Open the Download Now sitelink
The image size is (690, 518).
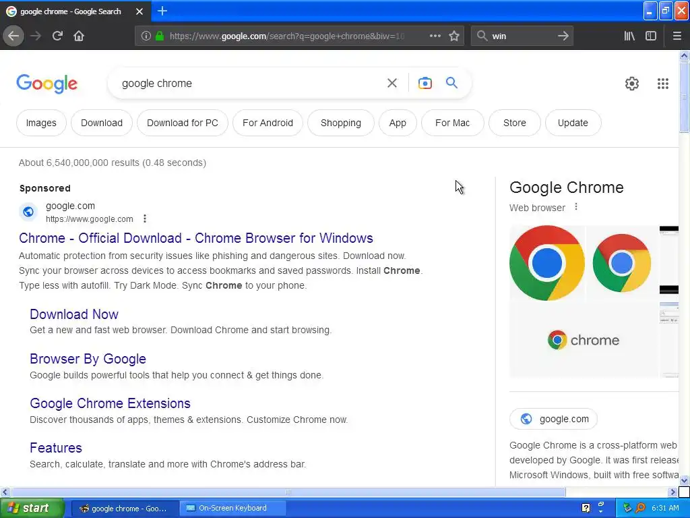pos(74,314)
